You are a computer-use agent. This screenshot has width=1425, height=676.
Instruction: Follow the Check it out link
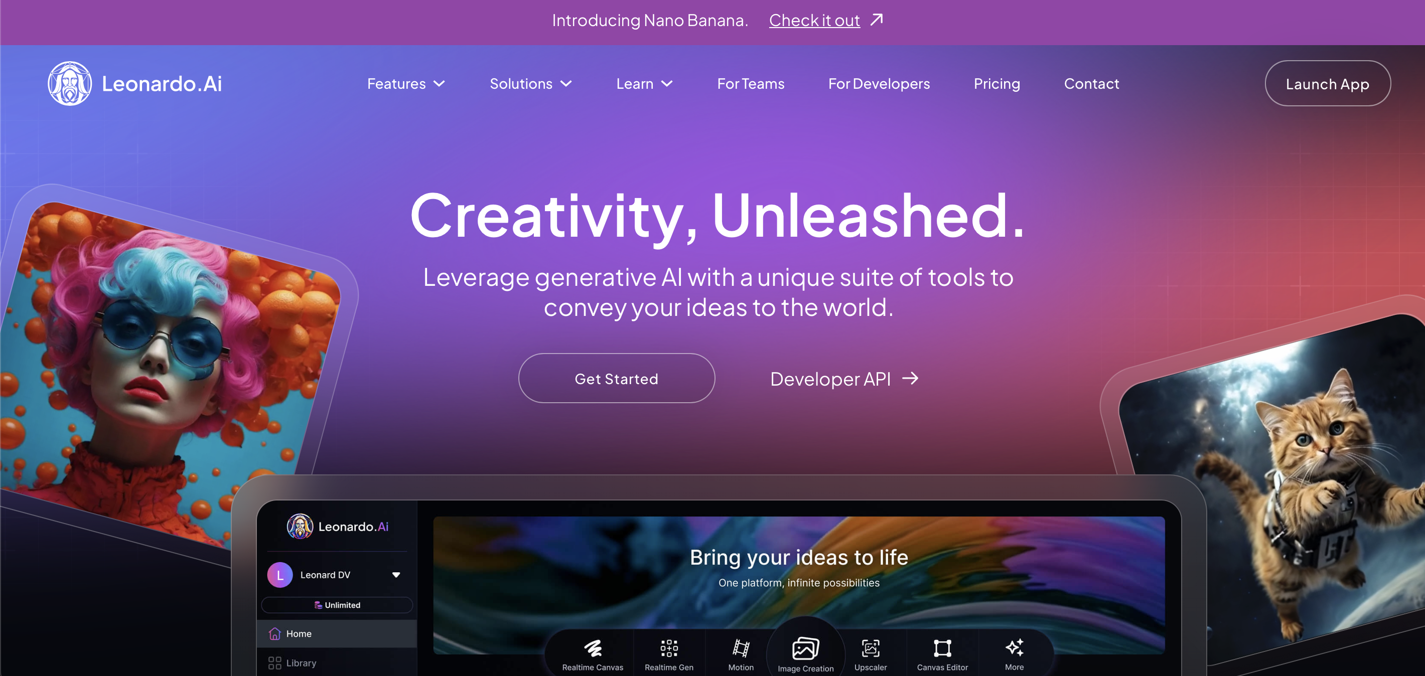(x=814, y=21)
